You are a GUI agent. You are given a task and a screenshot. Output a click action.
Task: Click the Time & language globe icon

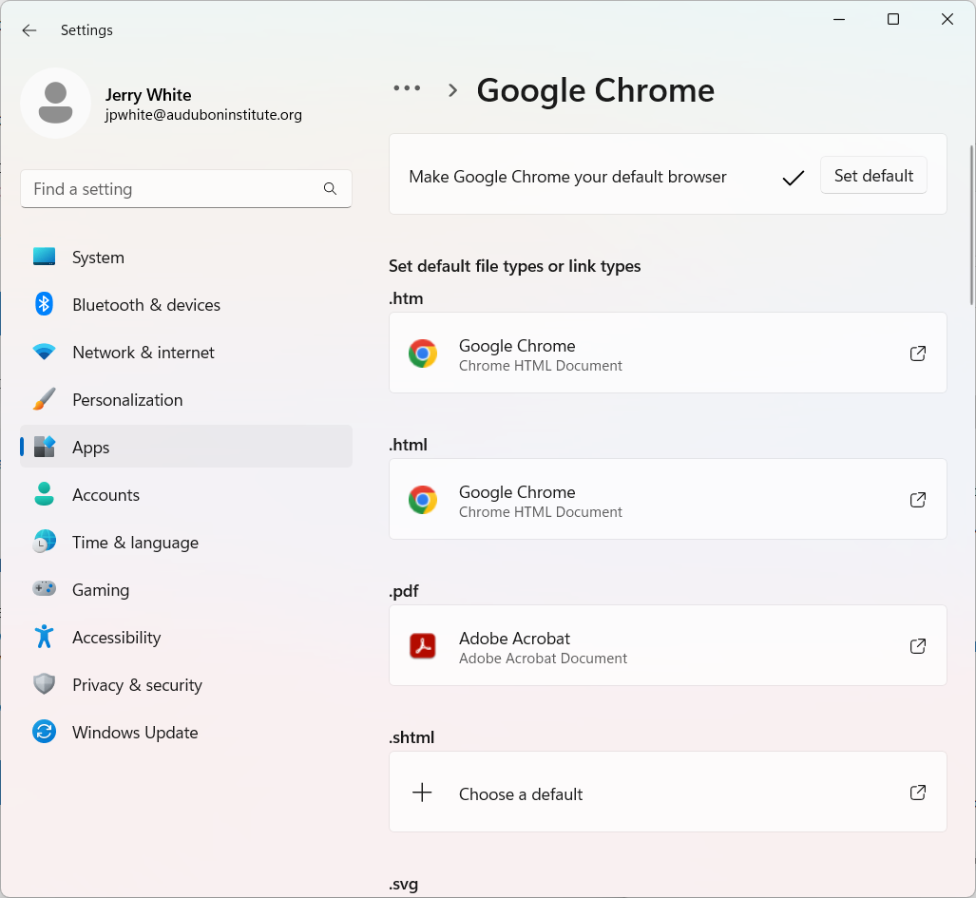coord(45,542)
